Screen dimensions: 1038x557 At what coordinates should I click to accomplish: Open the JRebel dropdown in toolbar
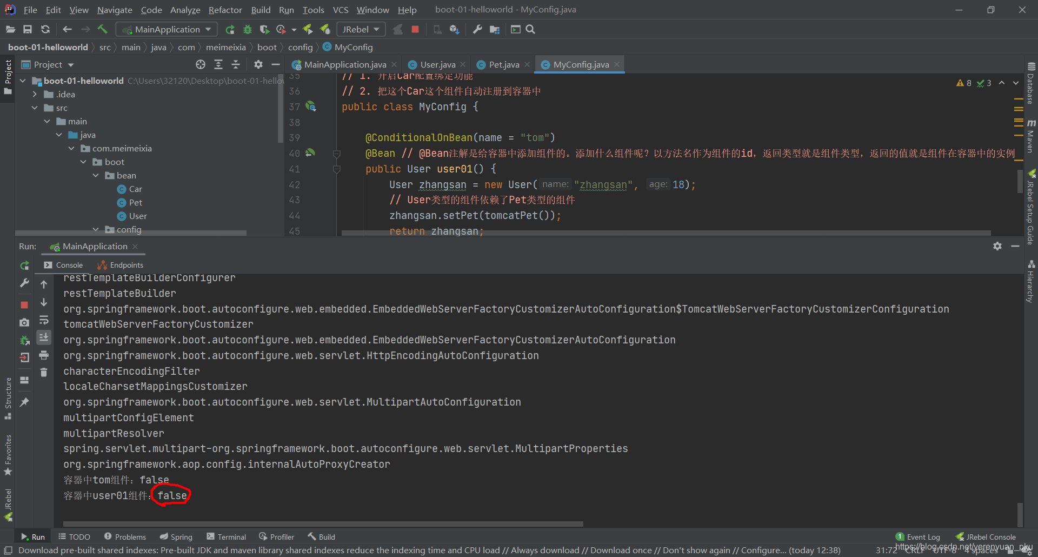(361, 29)
